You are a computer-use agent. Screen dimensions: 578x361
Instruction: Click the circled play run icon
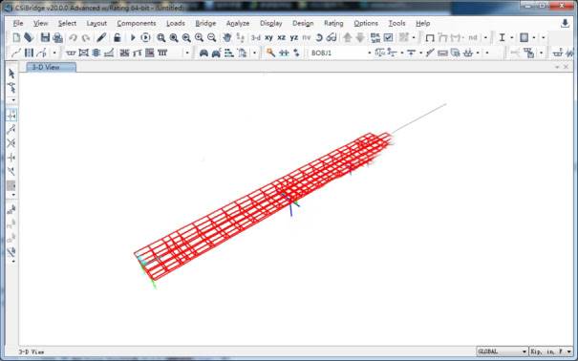point(146,37)
